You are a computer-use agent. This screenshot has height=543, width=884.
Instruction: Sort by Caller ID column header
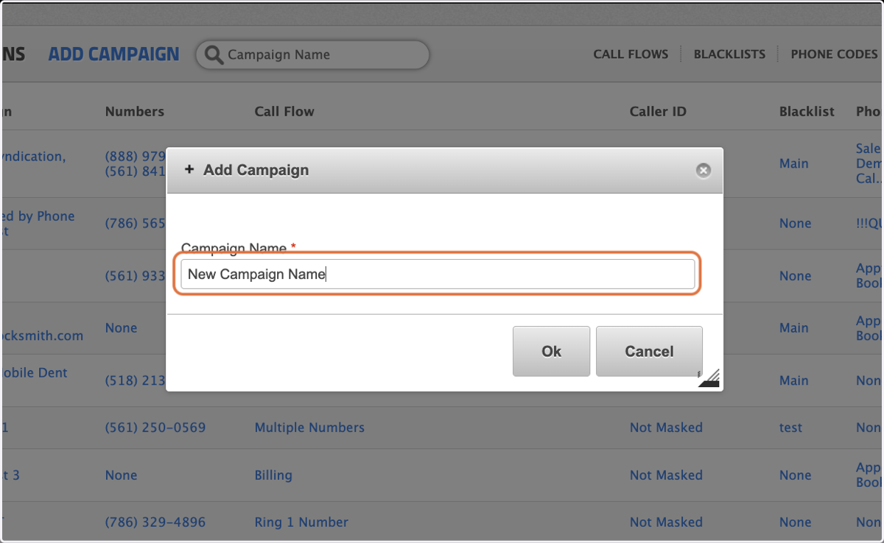click(658, 112)
